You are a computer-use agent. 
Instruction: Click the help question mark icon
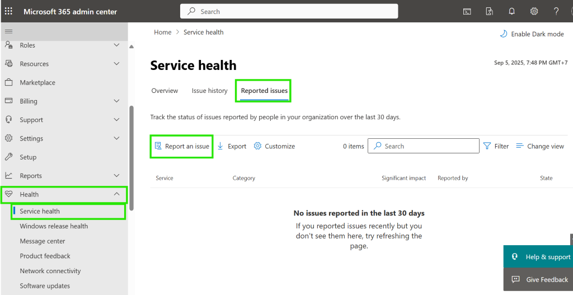point(556,11)
